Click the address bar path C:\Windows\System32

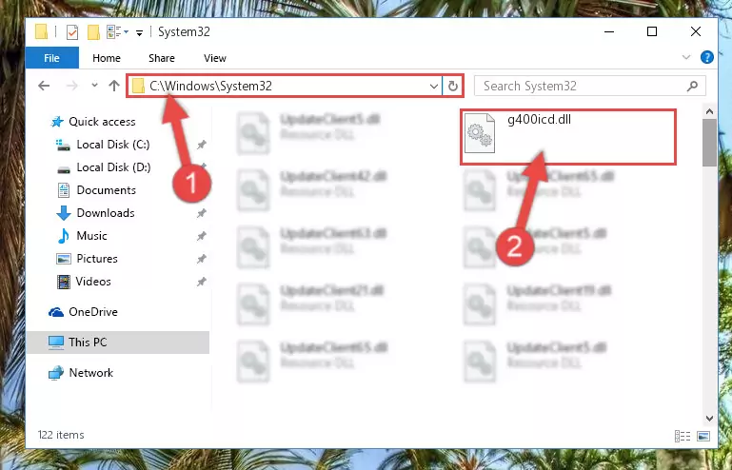[x=211, y=86]
